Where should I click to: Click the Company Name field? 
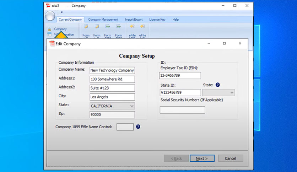click(112, 70)
